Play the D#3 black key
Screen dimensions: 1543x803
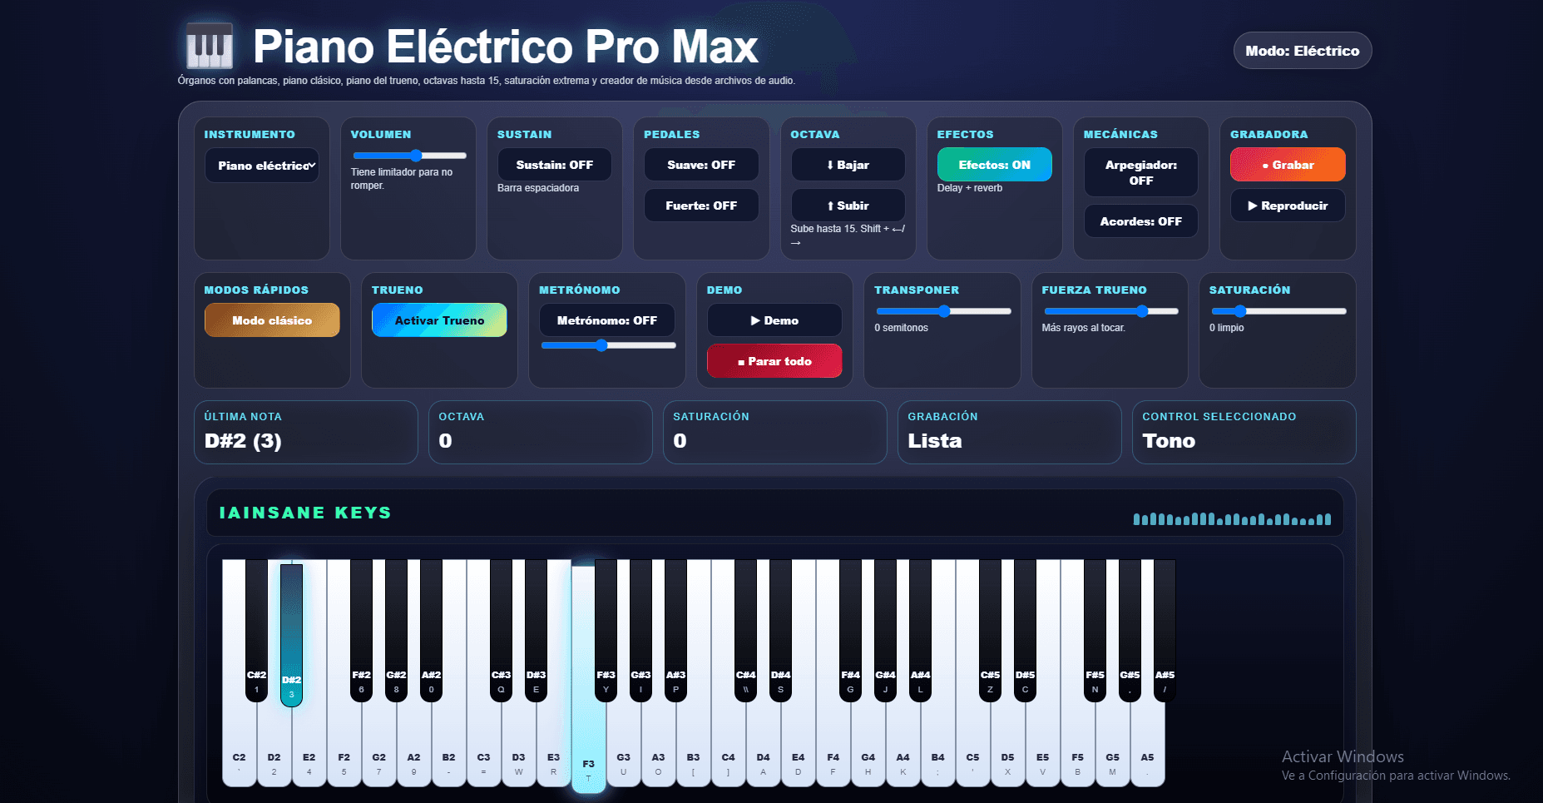point(536,630)
